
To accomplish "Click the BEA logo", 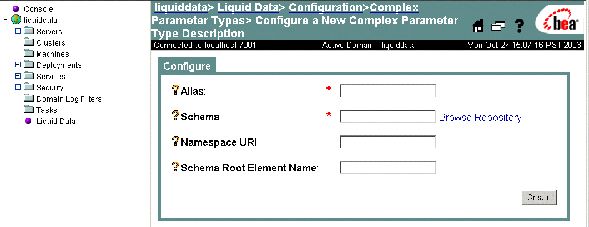I will pos(560,20).
